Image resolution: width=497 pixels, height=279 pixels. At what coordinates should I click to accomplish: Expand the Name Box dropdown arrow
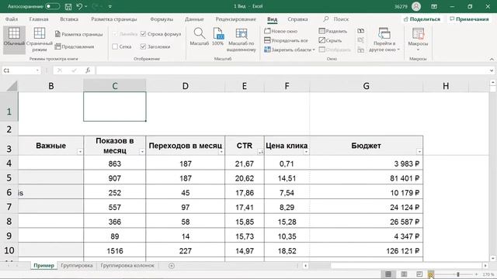(x=37, y=71)
